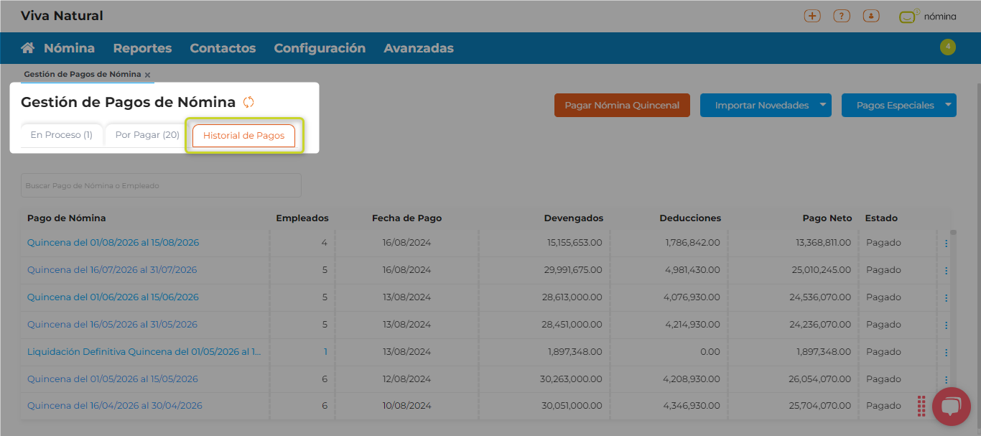981x436 pixels.
Task: Open three-dot menu for Quincena 16/07/2026 row
Action: (946, 271)
